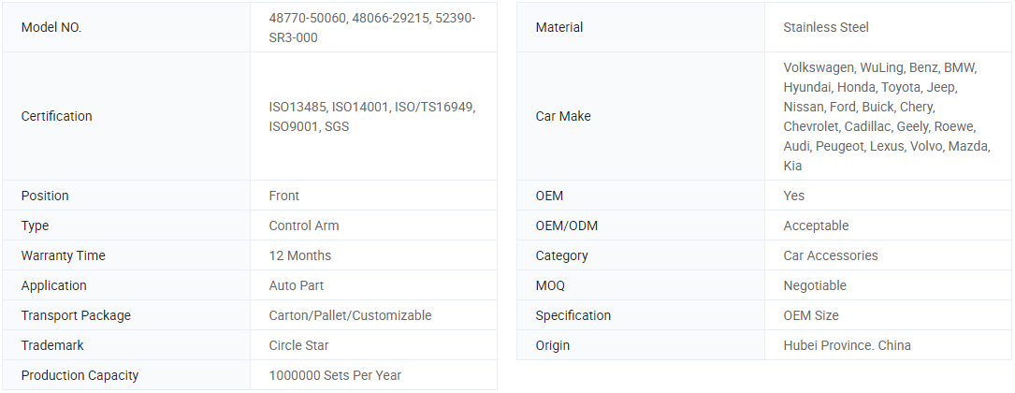This screenshot has width=1015, height=393.
Task: Click the Position value Front
Action: pyautogui.click(x=284, y=196)
